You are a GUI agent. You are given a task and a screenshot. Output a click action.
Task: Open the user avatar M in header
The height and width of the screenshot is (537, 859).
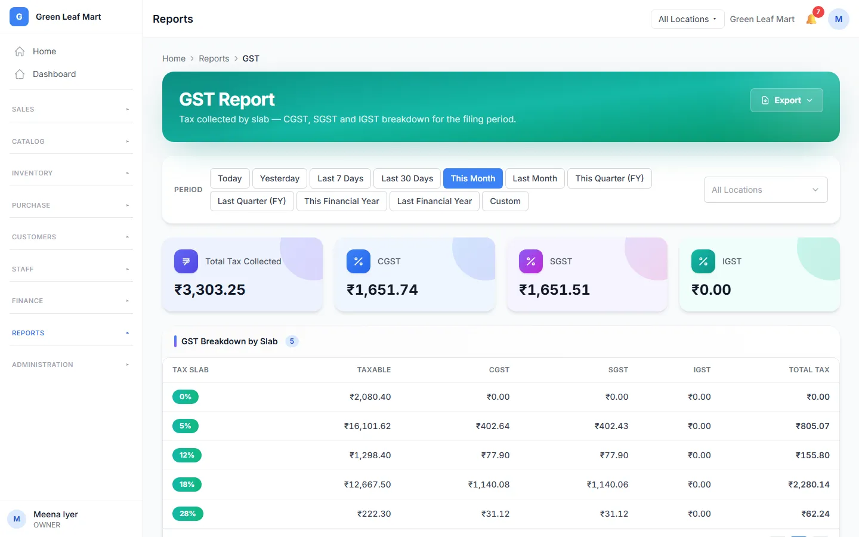pos(839,19)
